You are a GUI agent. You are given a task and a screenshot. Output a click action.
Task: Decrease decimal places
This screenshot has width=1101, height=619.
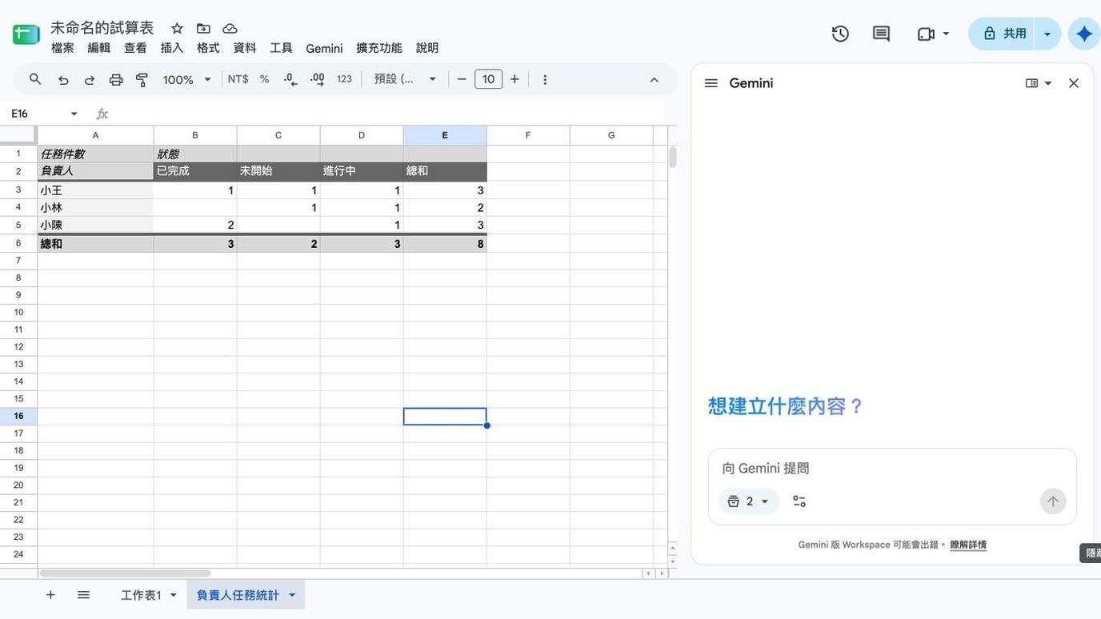(x=290, y=79)
